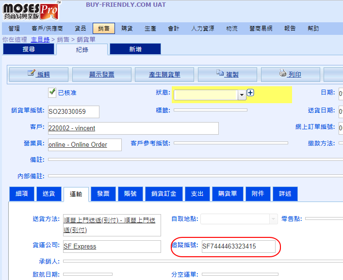343x280 pixels.
Task: Click the 啟航日期 field
Action: click(x=88, y=274)
